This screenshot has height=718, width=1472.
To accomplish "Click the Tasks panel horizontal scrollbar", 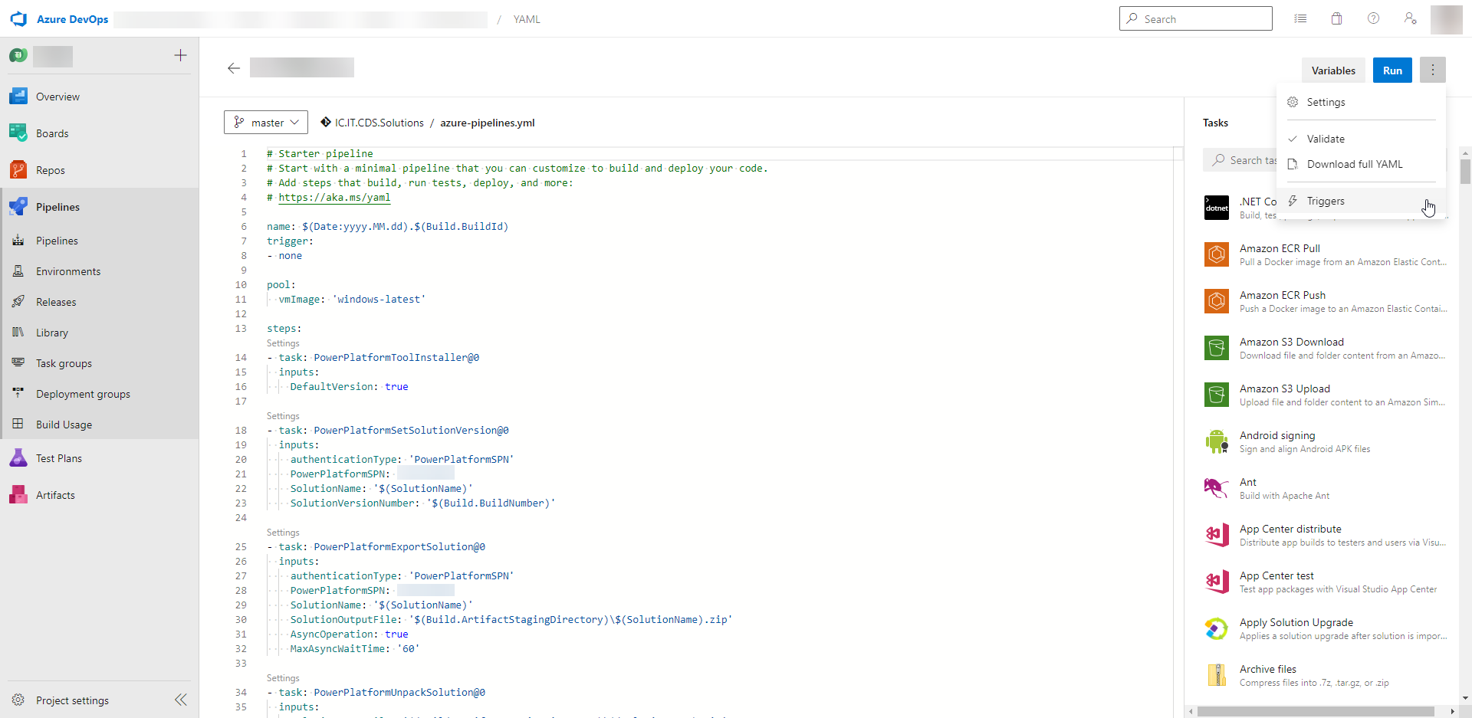I will click(x=1316, y=711).
